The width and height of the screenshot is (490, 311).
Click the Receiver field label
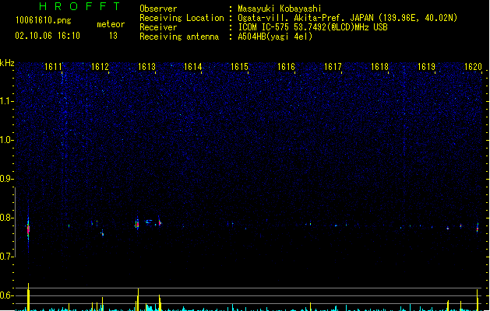click(158, 27)
